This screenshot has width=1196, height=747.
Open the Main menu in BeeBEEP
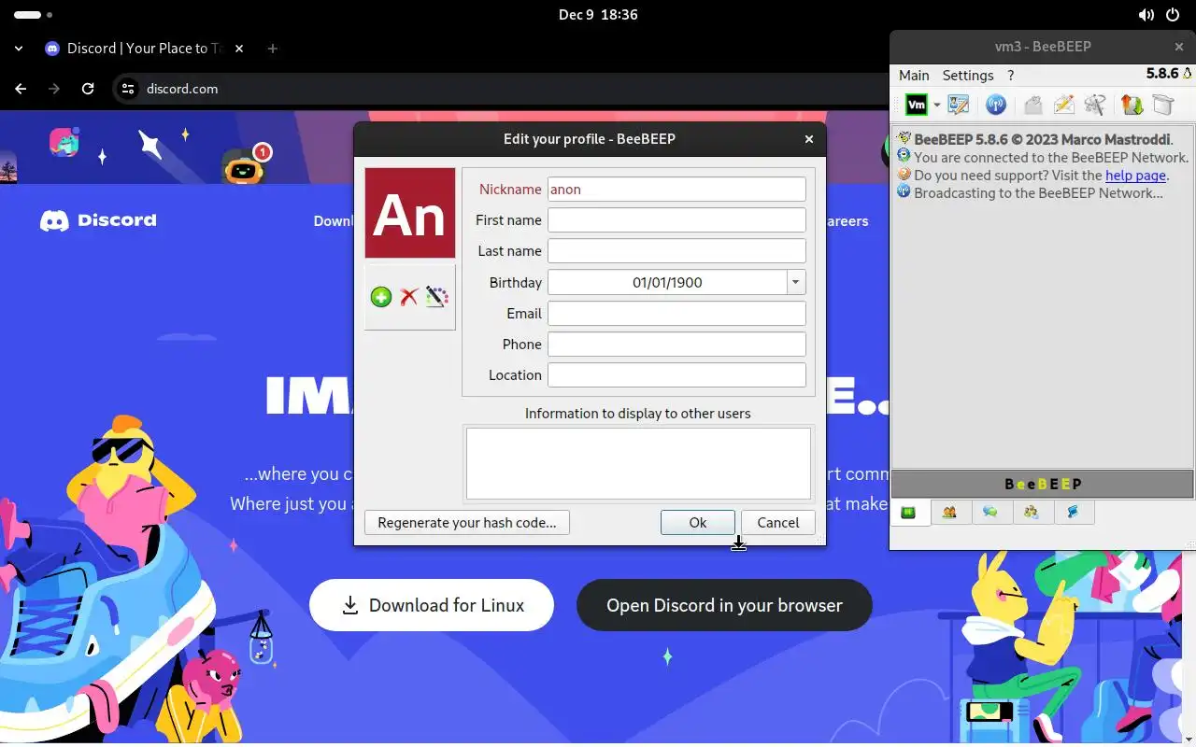(x=914, y=76)
